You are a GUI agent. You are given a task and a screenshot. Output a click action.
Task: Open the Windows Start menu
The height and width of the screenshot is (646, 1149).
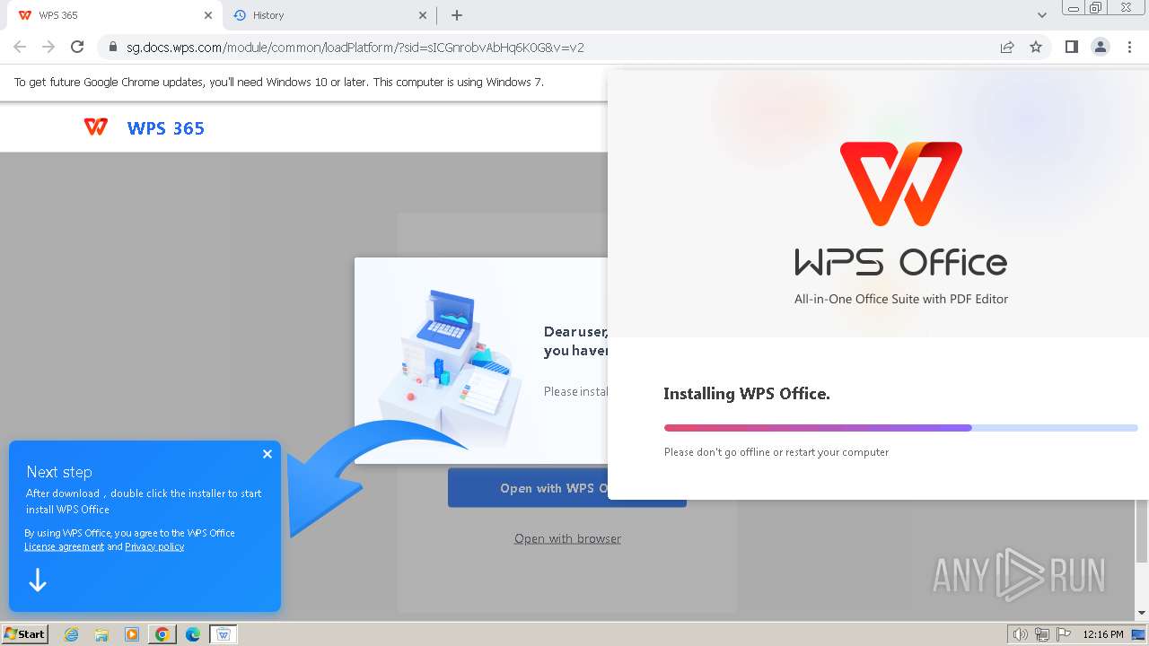pyautogui.click(x=25, y=633)
